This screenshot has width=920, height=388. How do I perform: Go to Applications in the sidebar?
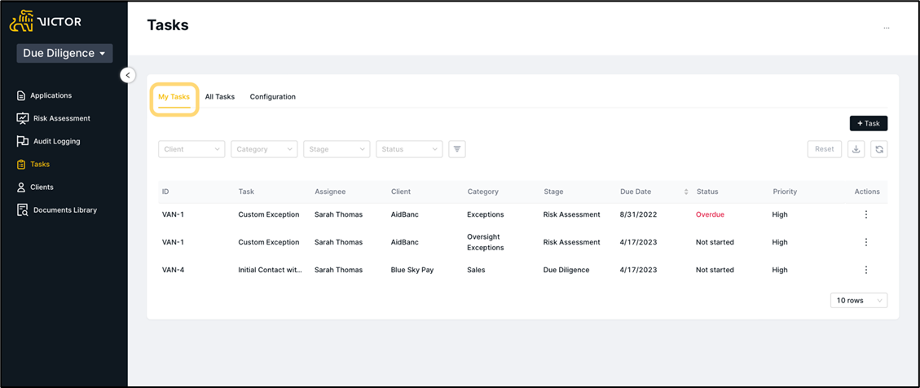tap(51, 95)
